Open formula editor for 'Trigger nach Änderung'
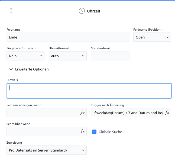 coord(167,113)
